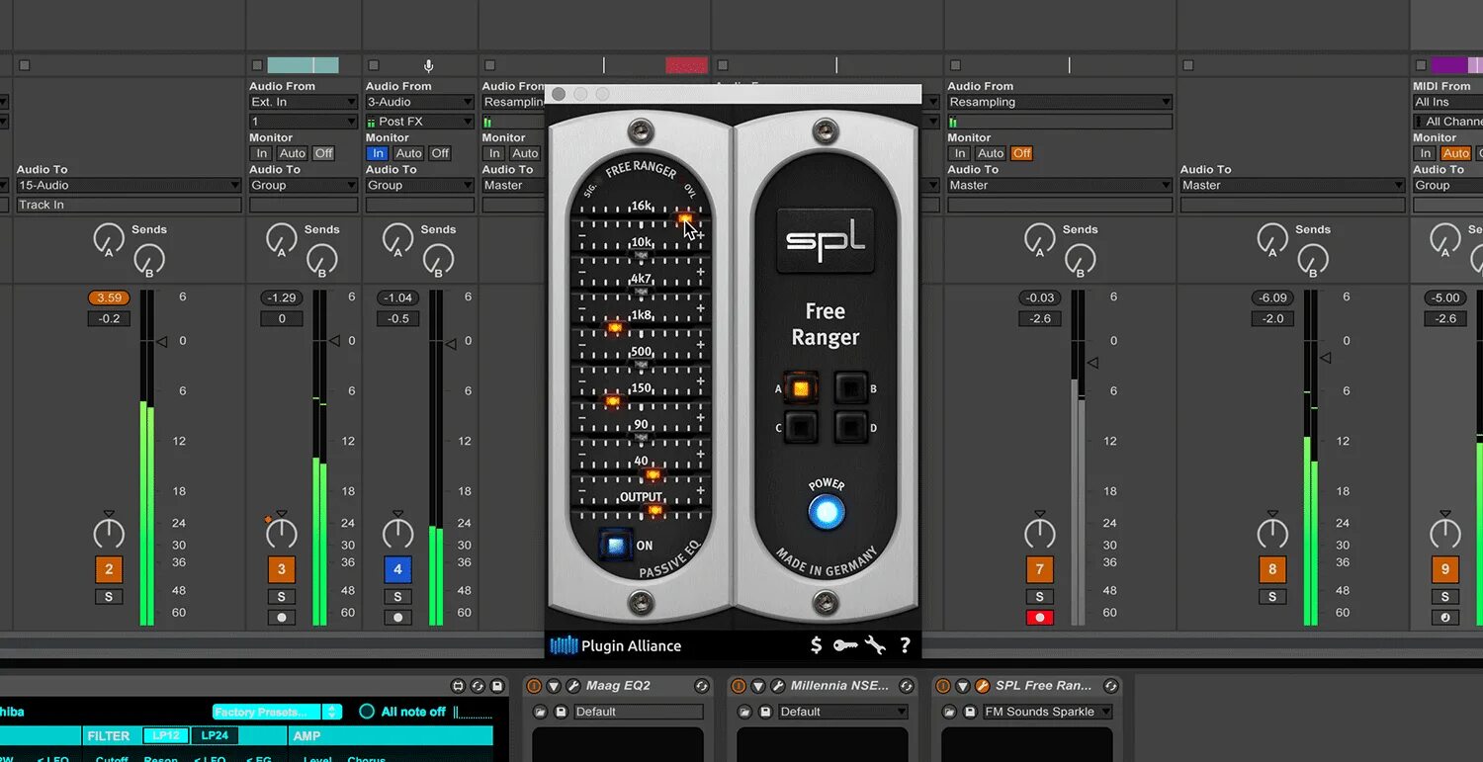1483x762 pixels.
Task: Open the Millennia NSE plugin window wrench
Action: (777, 686)
